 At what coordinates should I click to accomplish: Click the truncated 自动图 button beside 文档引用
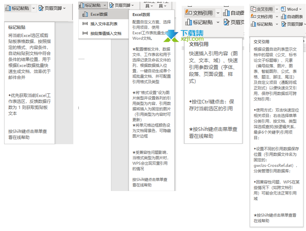(x=234, y=13)
